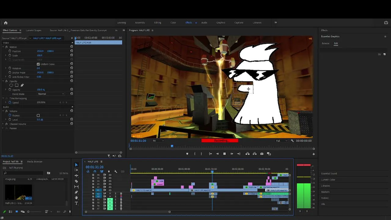Select the Slip tool

pyautogui.click(x=76, y=187)
